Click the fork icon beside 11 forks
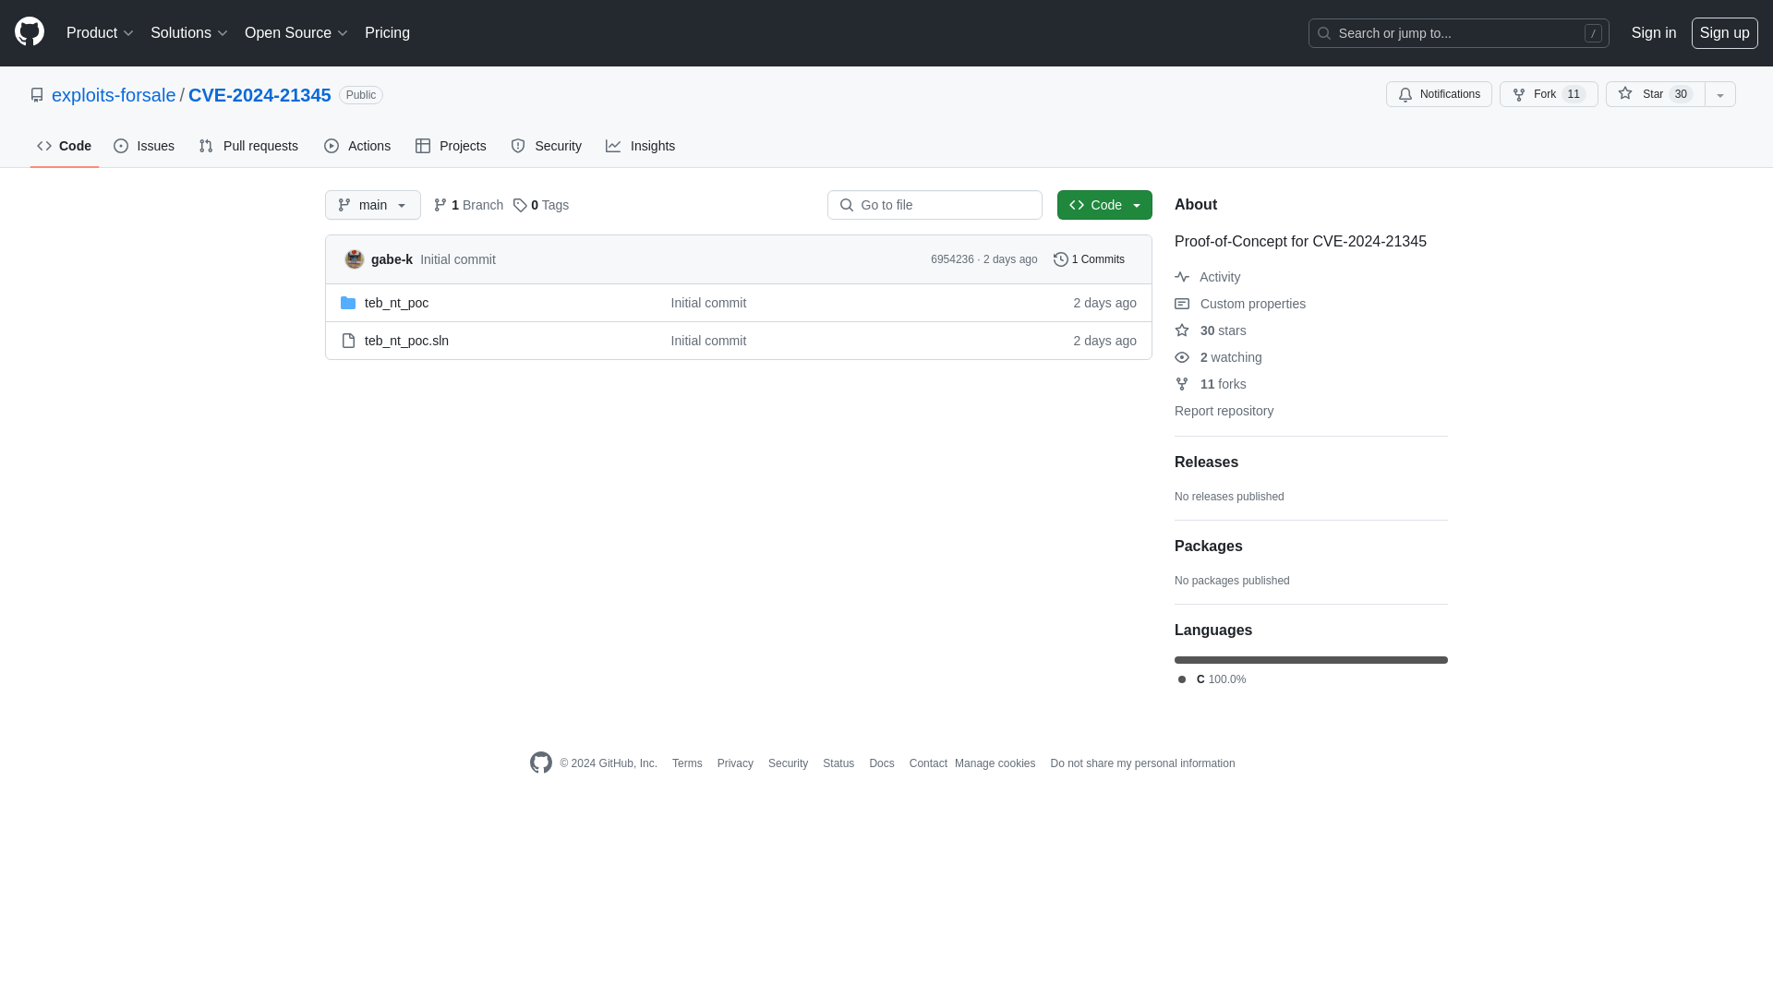Screen dimensions: 1773x997 (1182, 384)
